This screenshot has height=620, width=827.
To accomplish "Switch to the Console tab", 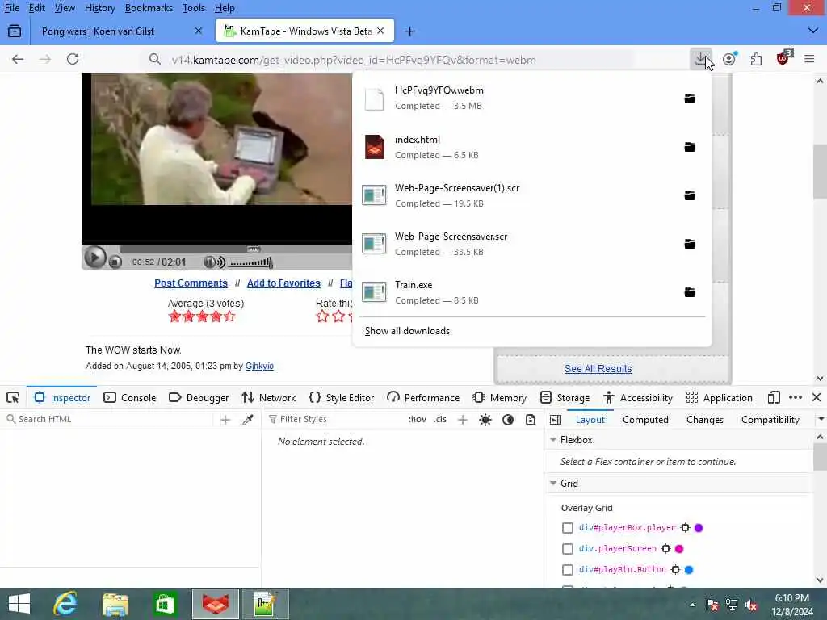I will pyautogui.click(x=130, y=398).
